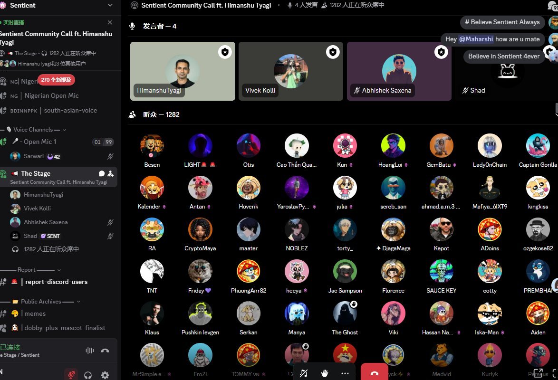Click moderator shield badge on Abhishek Saxena tile
The height and width of the screenshot is (380, 558).
pyautogui.click(x=441, y=52)
